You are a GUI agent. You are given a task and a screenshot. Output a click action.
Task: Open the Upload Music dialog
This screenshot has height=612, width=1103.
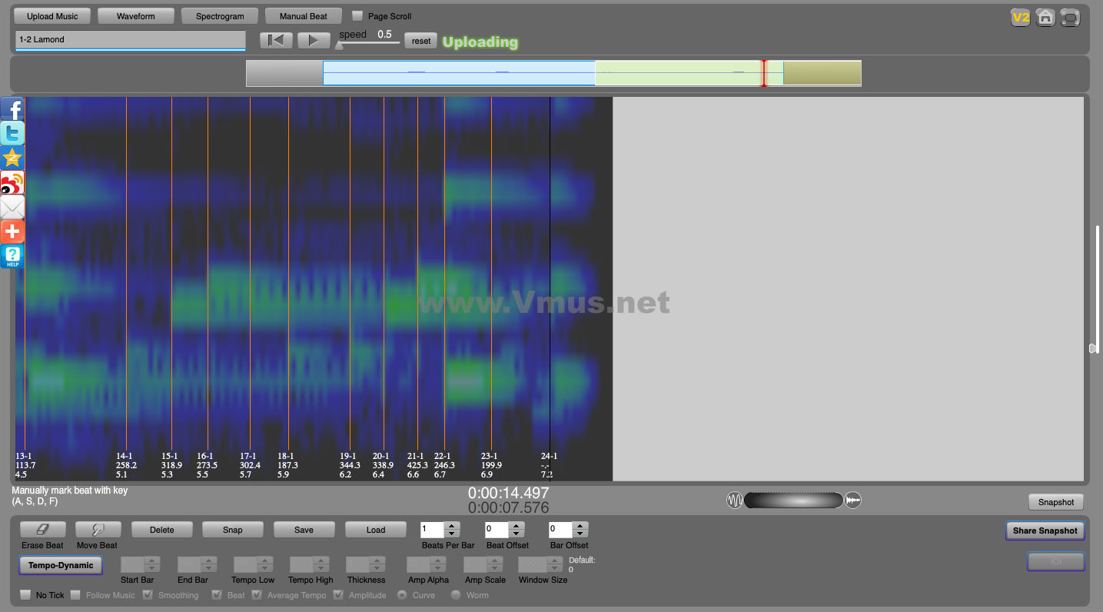(52, 15)
